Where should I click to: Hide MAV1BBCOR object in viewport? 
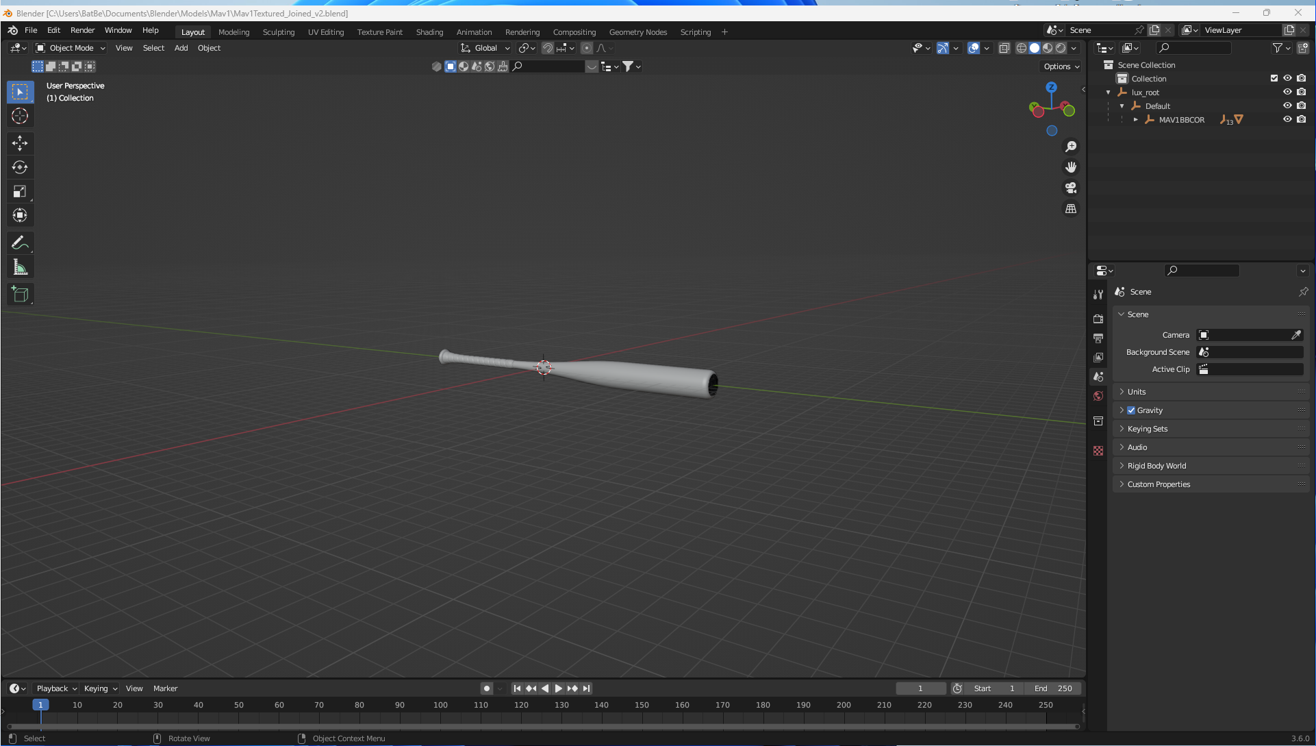point(1287,119)
